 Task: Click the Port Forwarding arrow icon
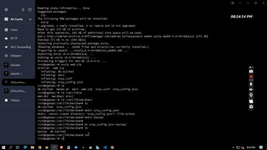pos(6,47)
